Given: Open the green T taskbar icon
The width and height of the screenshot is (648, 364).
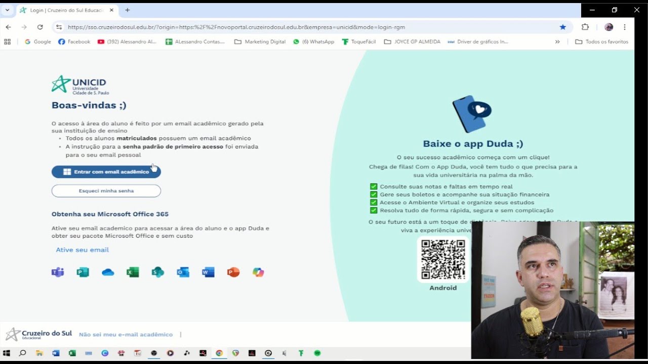Looking at the screenshot, I should coord(301,353).
